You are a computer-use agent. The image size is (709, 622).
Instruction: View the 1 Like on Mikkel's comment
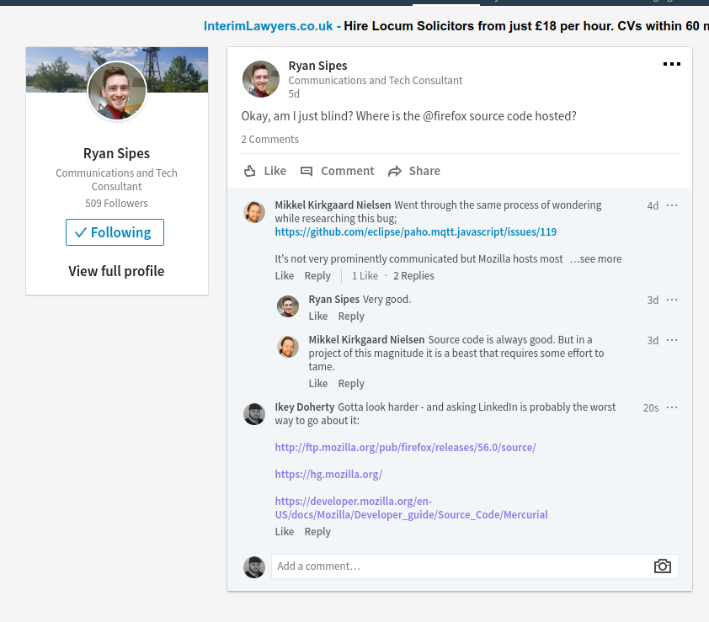tap(365, 276)
